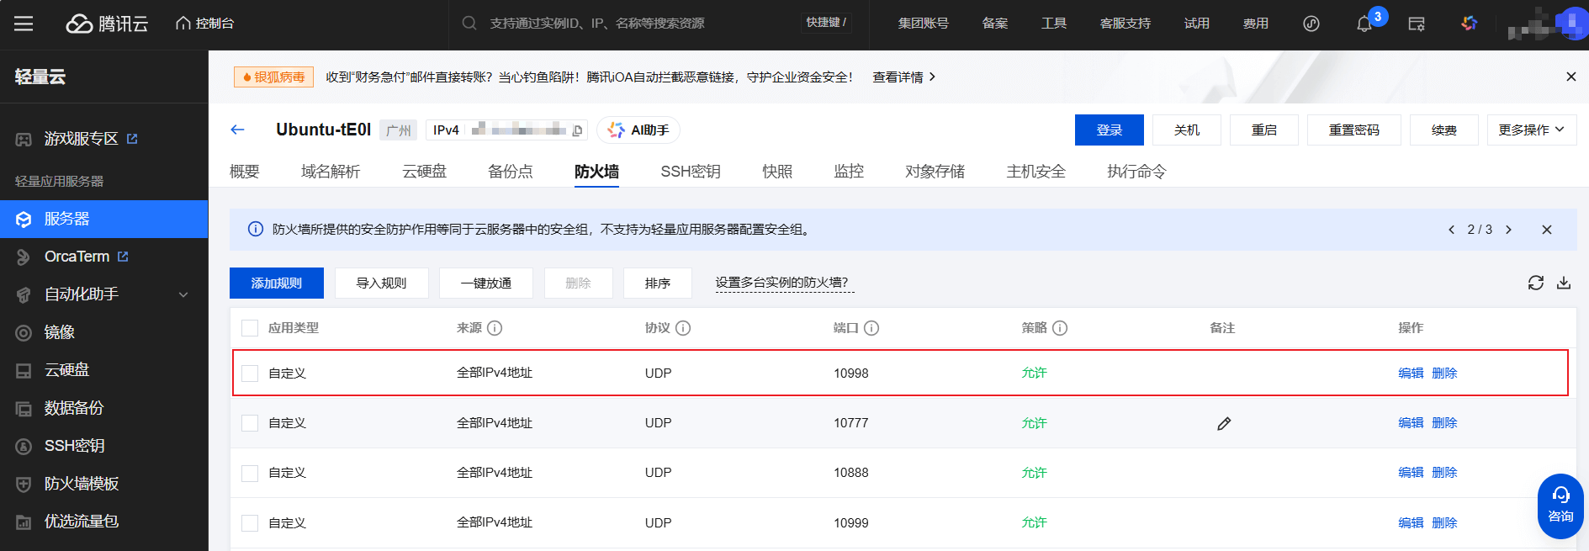Click the Sort button
1589x551 pixels.
click(x=658, y=283)
